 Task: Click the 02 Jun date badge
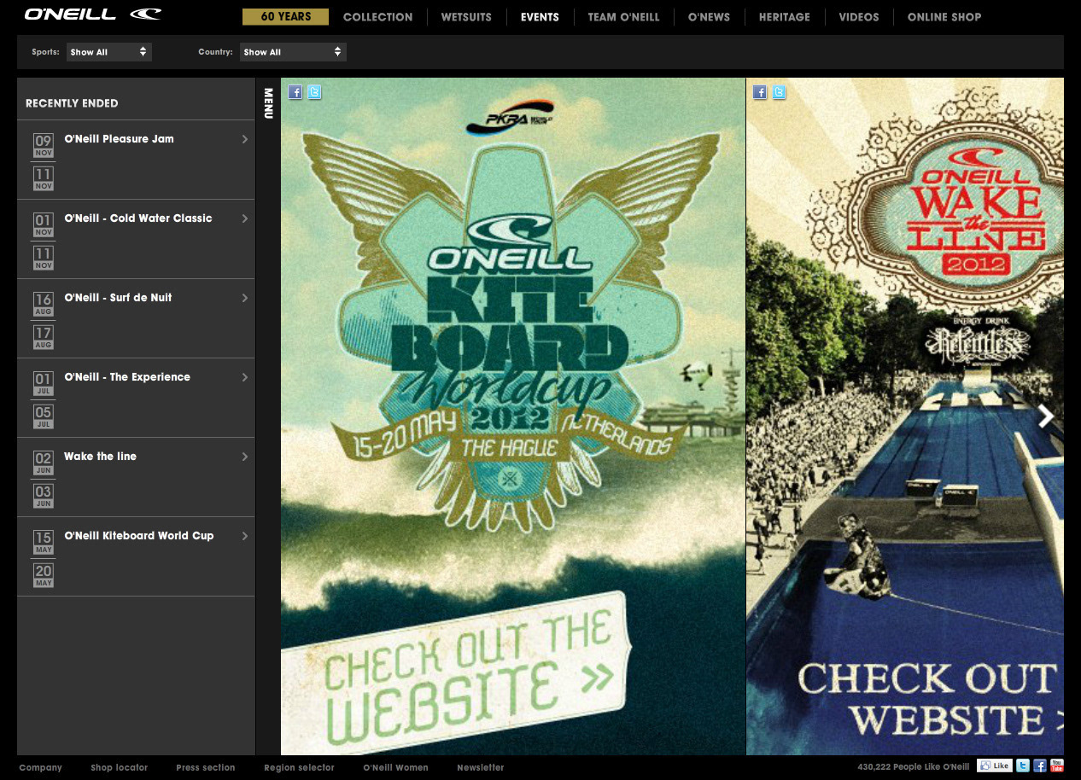click(44, 463)
